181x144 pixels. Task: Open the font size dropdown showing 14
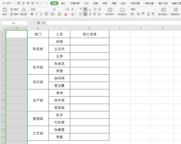(58, 9)
